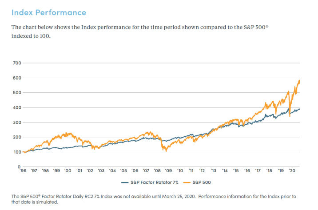Click the '17 x-axis year label
The image size is (318, 210).
[x=258, y=170]
